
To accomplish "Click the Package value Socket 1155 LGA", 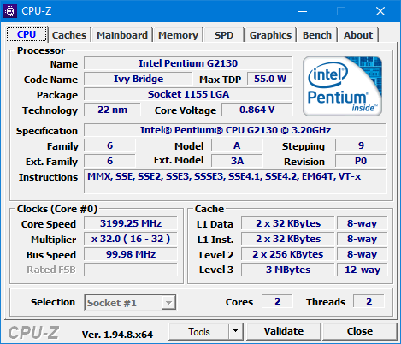I will (188, 94).
